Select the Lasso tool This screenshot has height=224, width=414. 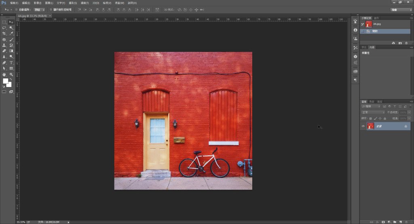[4, 27]
